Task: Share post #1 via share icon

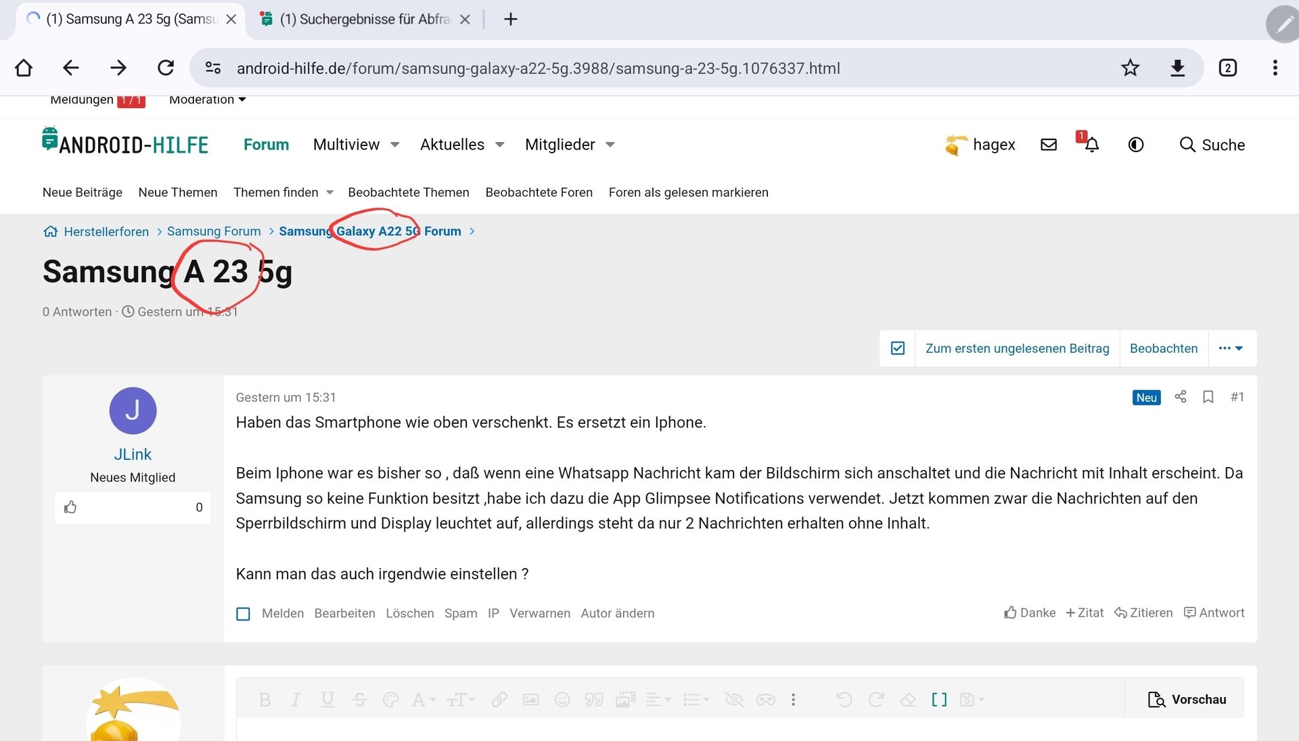Action: [1181, 397]
